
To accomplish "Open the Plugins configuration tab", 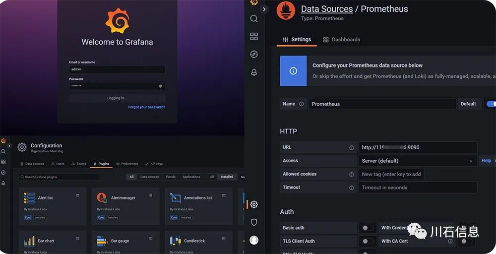I will [101, 164].
